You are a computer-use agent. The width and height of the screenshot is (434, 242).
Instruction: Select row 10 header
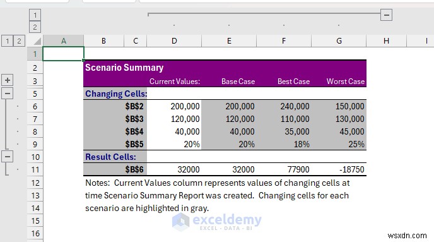(35, 157)
